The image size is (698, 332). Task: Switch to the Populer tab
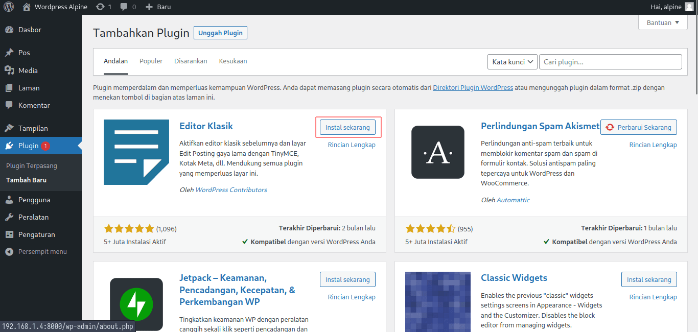[151, 61]
